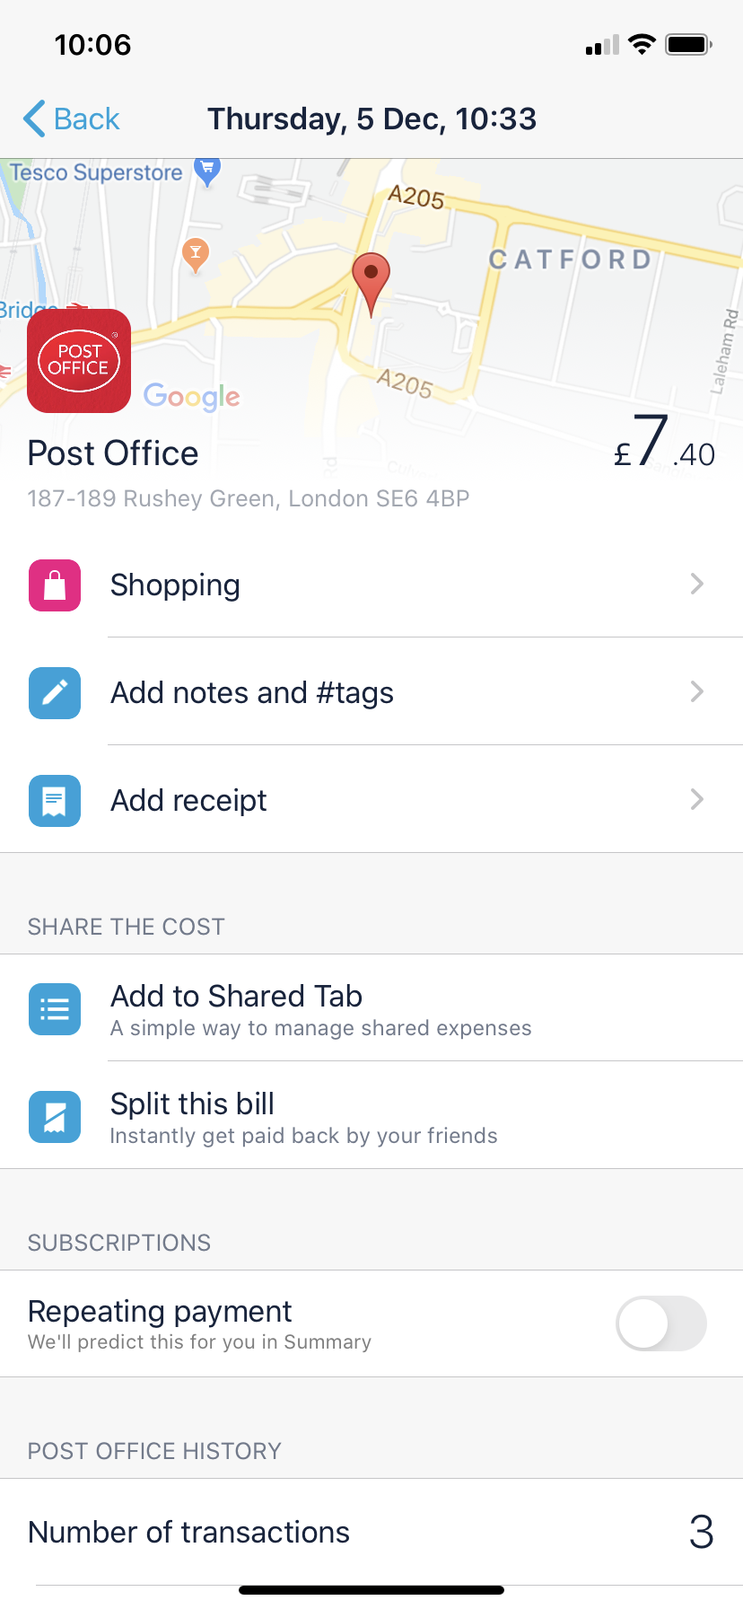Tap the Tesco Superstore cart marker
743x1609 pixels.
click(x=207, y=171)
